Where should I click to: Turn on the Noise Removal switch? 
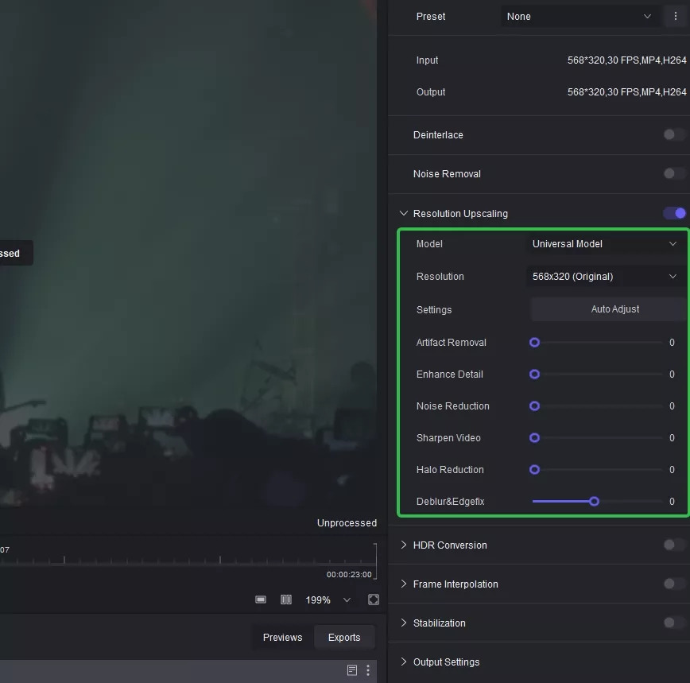[x=674, y=174]
